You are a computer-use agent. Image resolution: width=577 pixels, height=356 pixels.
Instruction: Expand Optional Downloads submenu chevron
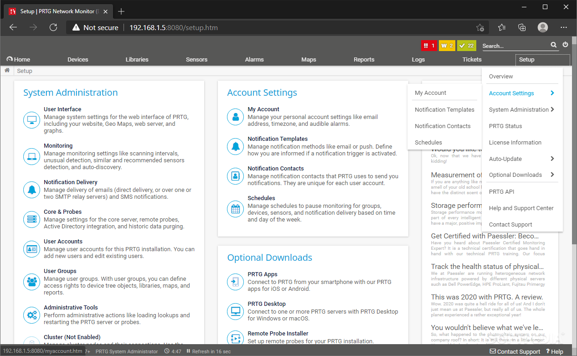(552, 175)
